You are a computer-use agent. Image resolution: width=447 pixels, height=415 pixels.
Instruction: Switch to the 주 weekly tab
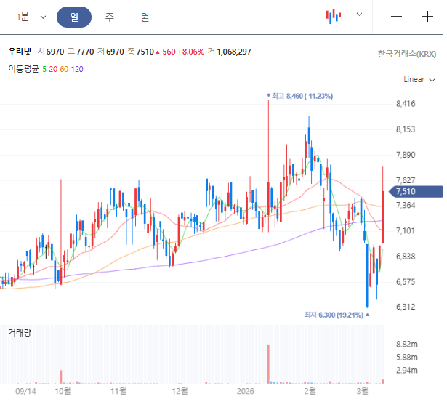click(x=109, y=17)
